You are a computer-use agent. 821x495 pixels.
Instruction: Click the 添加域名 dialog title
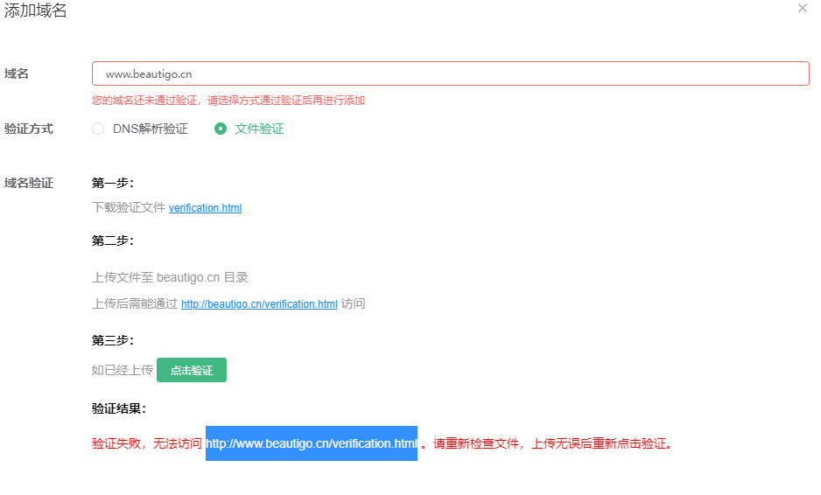point(36,10)
